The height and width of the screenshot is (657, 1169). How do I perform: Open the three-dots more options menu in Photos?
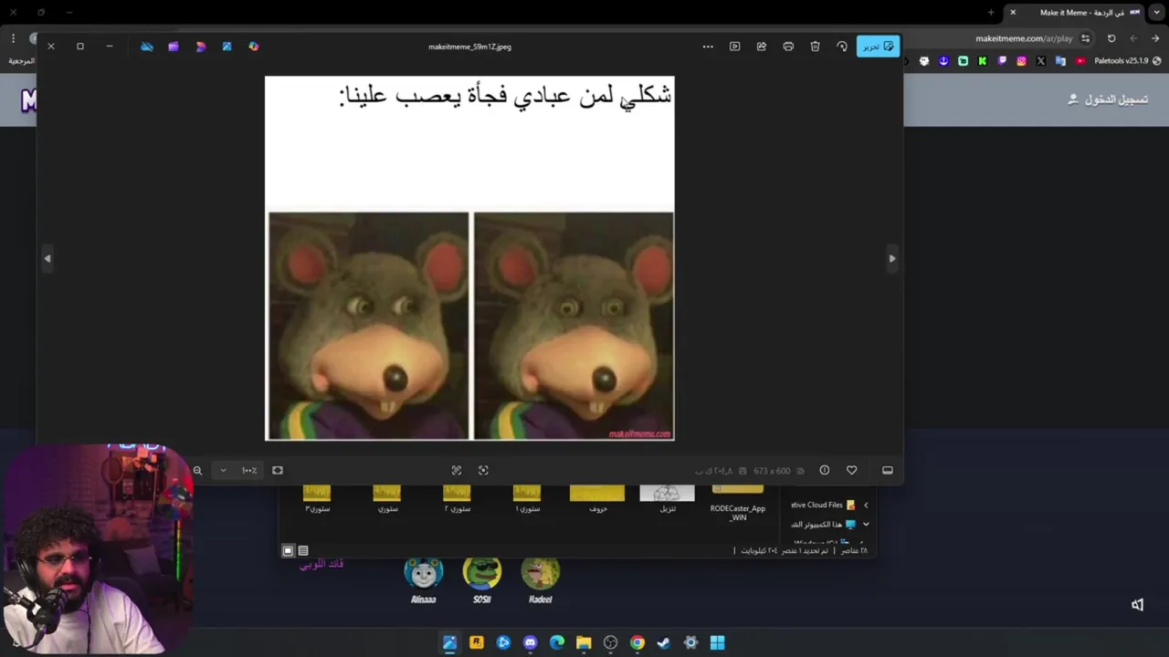pos(708,47)
